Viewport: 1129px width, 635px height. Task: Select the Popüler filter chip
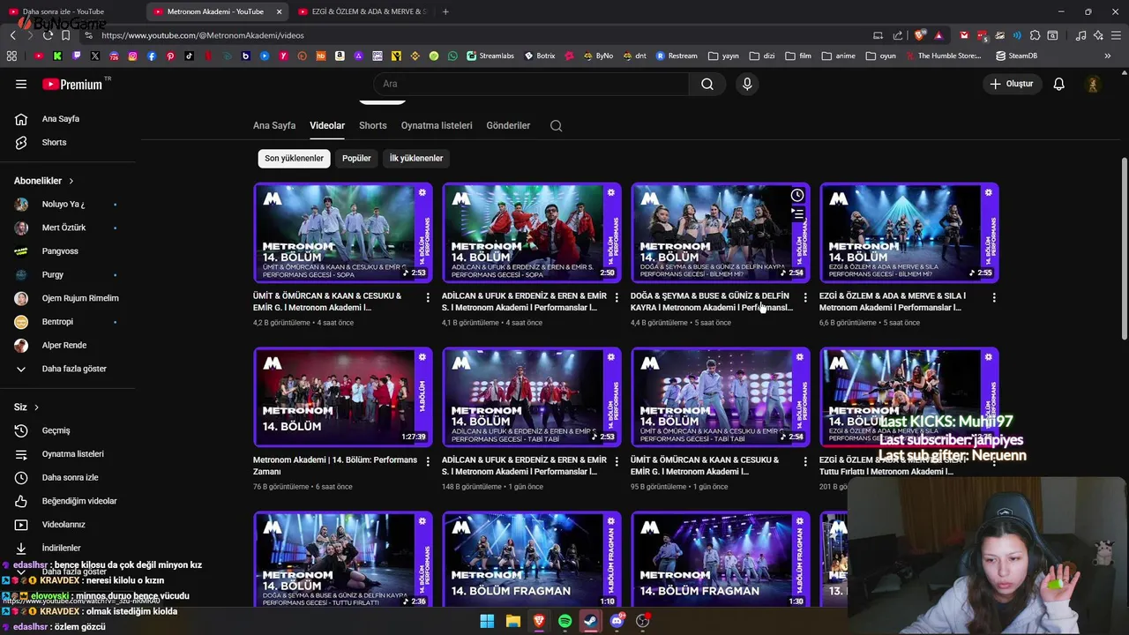356,158
